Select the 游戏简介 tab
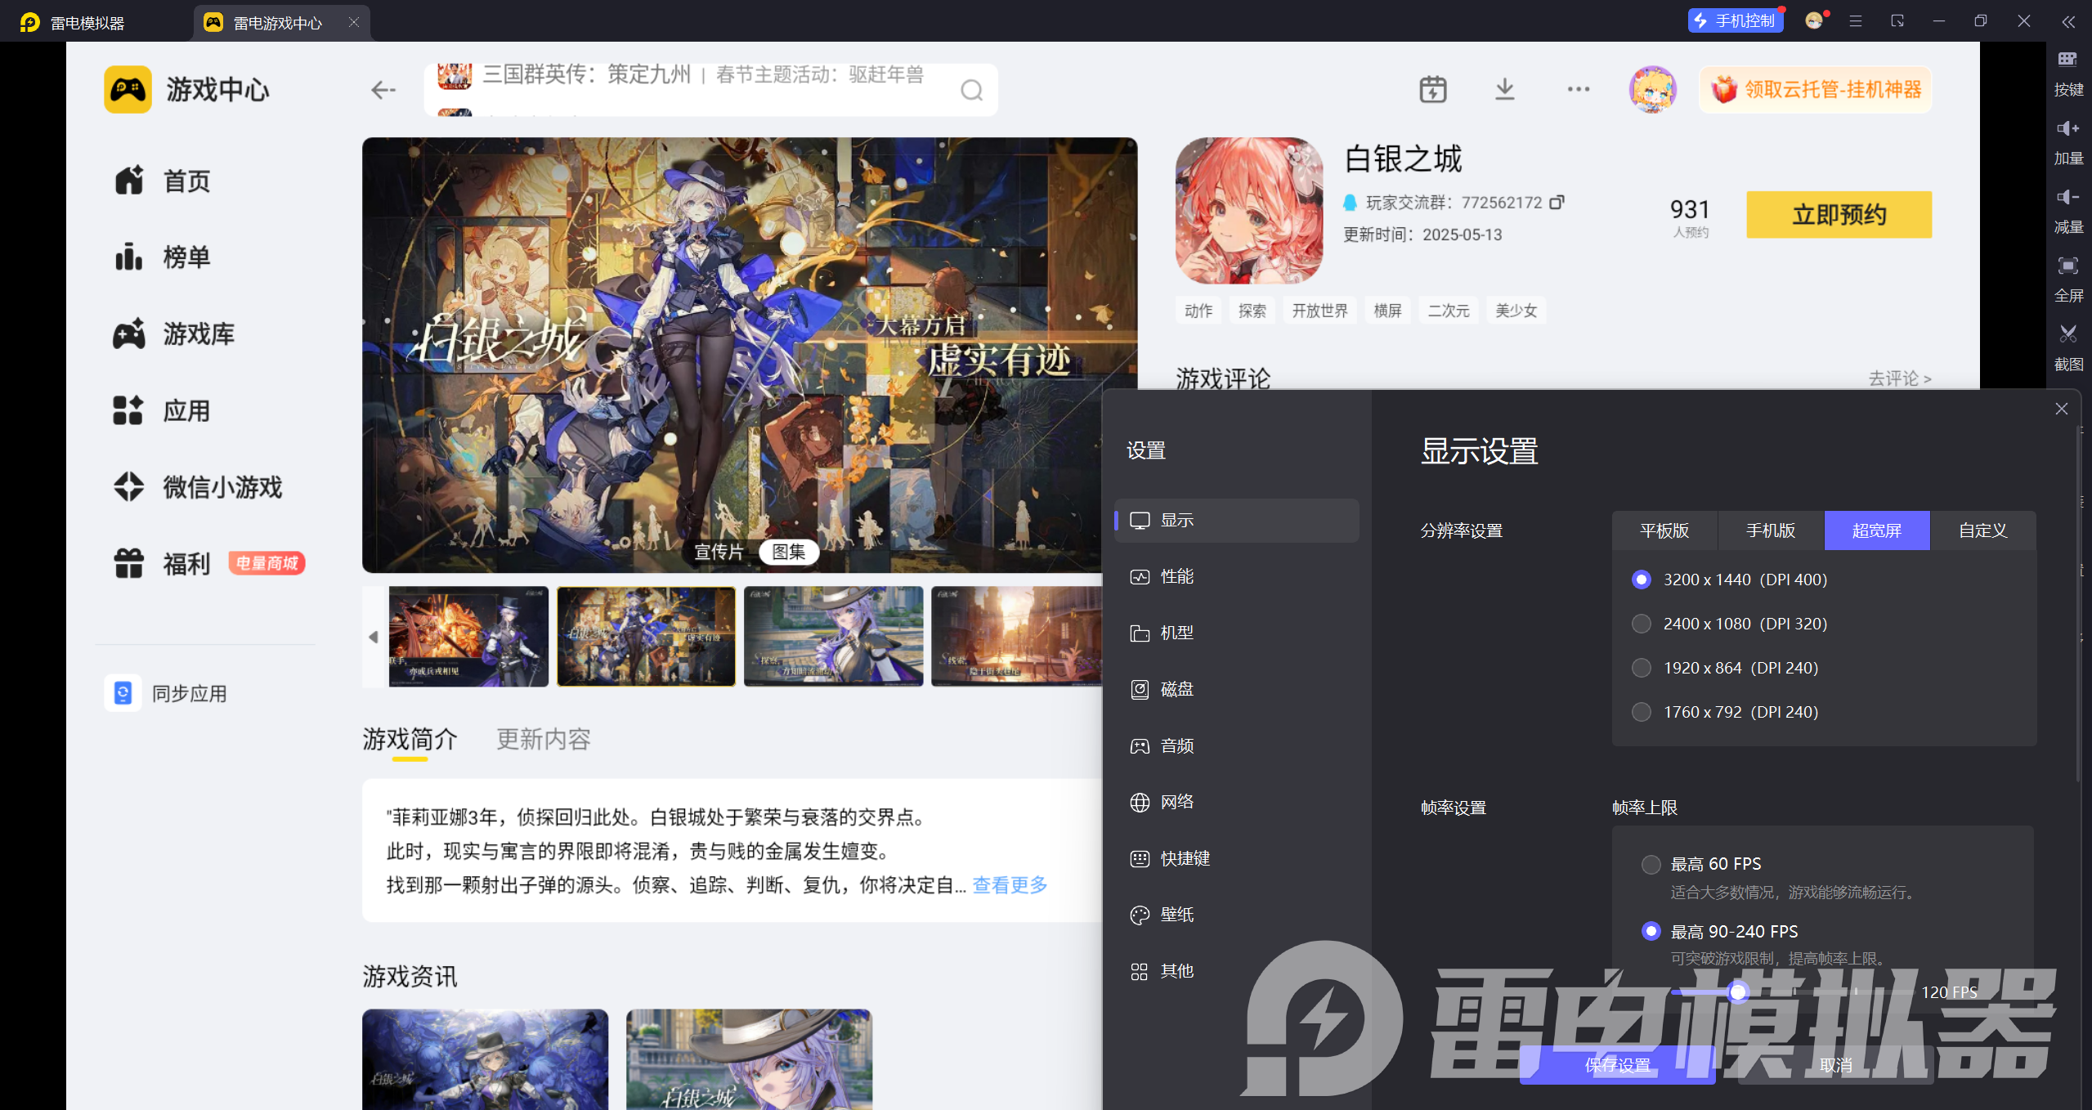This screenshot has width=2092, height=1110. coord(410,739)
